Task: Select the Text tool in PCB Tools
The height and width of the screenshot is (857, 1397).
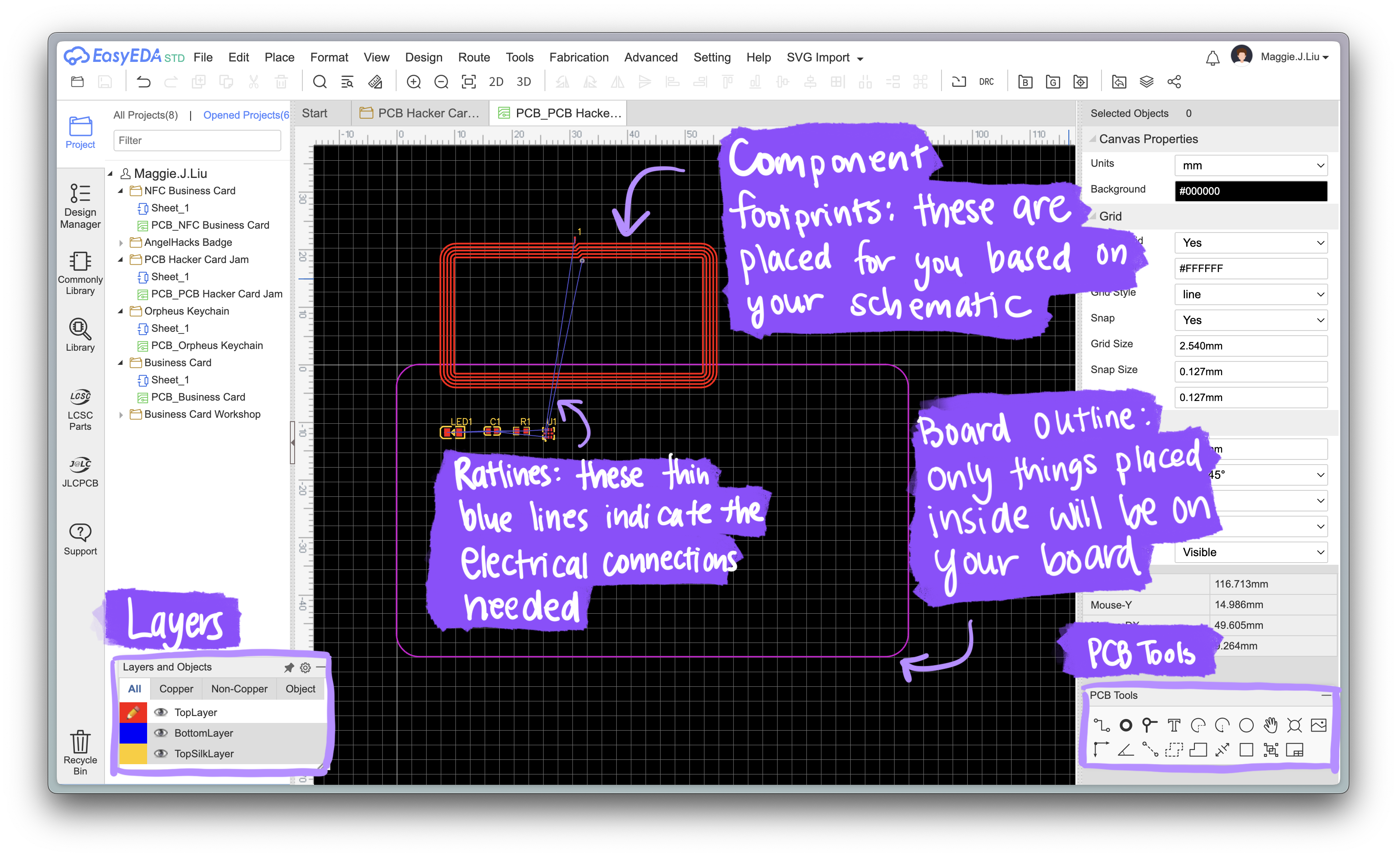Action: click(1173, 725)
